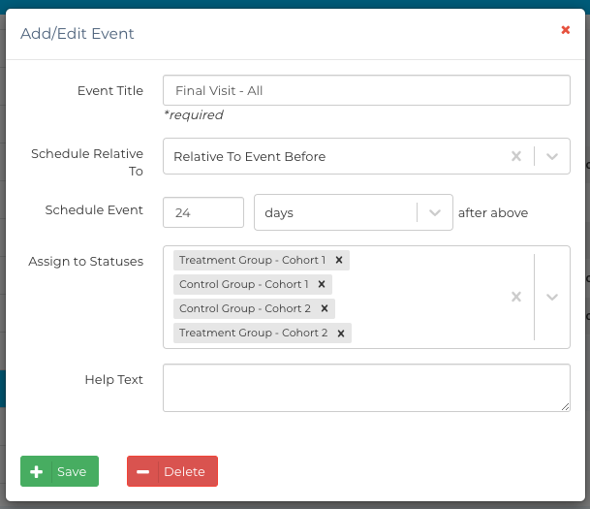Remove 'Treatment Group - Cohort 2' status tag
The height and width of the screenshot is (509, 590).
point(341,333)
